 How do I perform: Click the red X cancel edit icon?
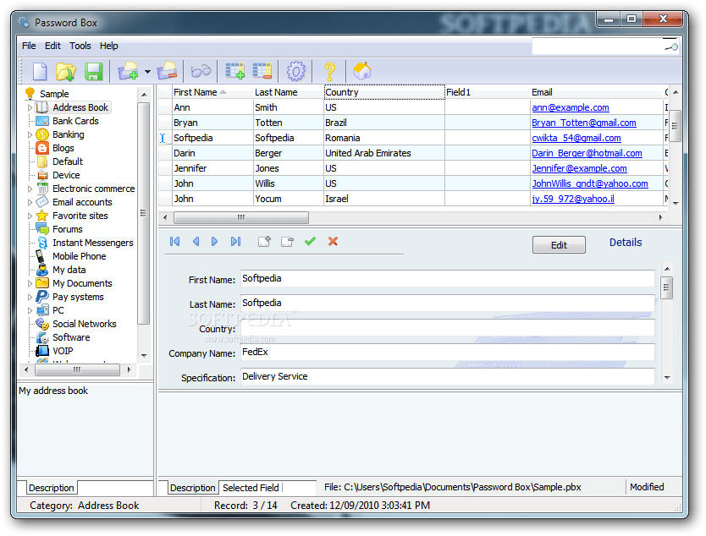coord(333,242)
